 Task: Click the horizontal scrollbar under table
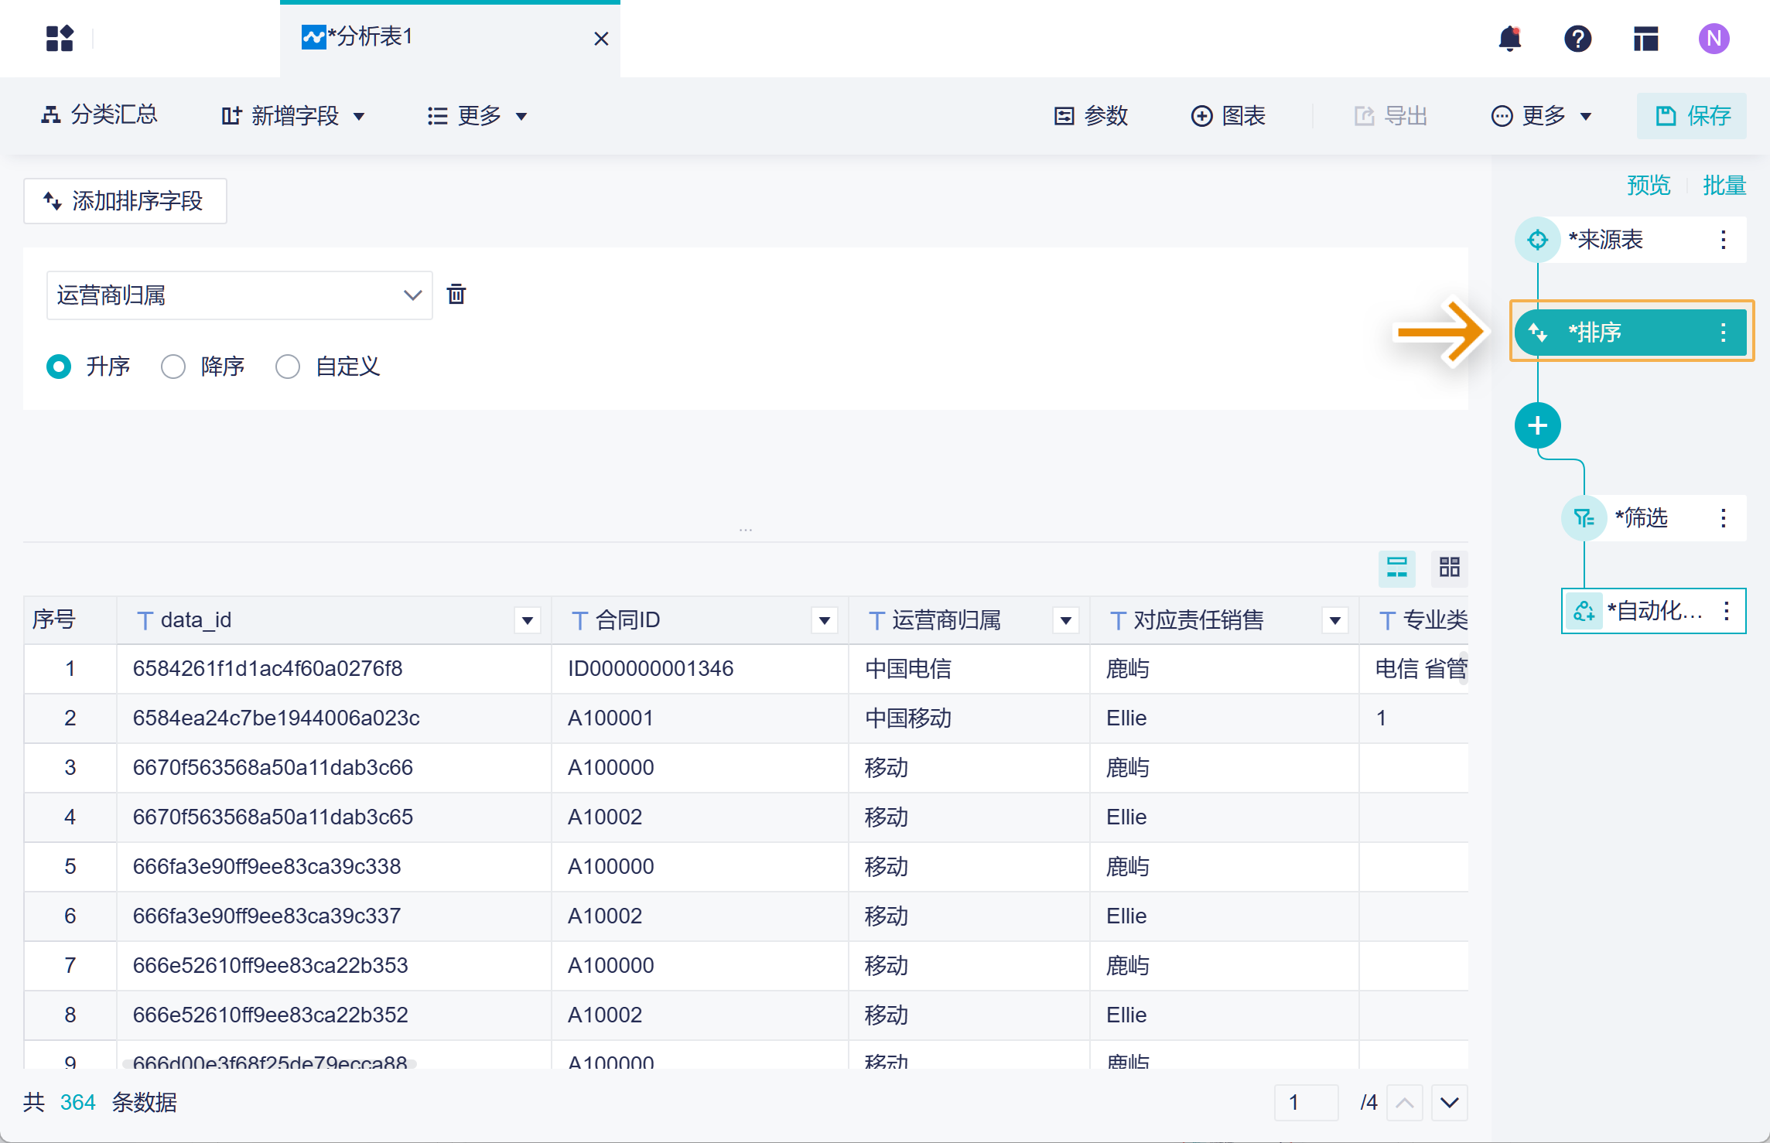269,1065
